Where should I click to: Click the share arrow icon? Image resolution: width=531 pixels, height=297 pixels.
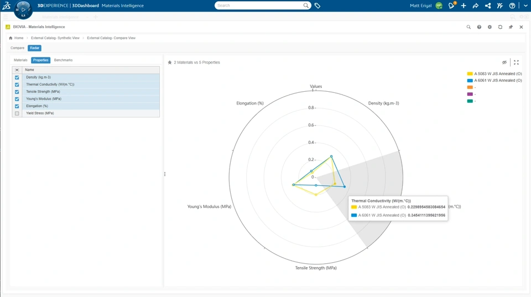[476, 6]
